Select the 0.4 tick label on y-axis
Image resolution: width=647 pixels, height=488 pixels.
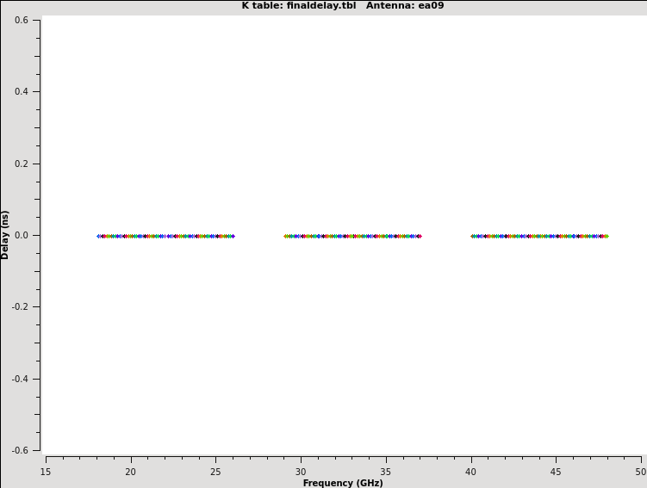pyautogui.click(x=22, y=92)
